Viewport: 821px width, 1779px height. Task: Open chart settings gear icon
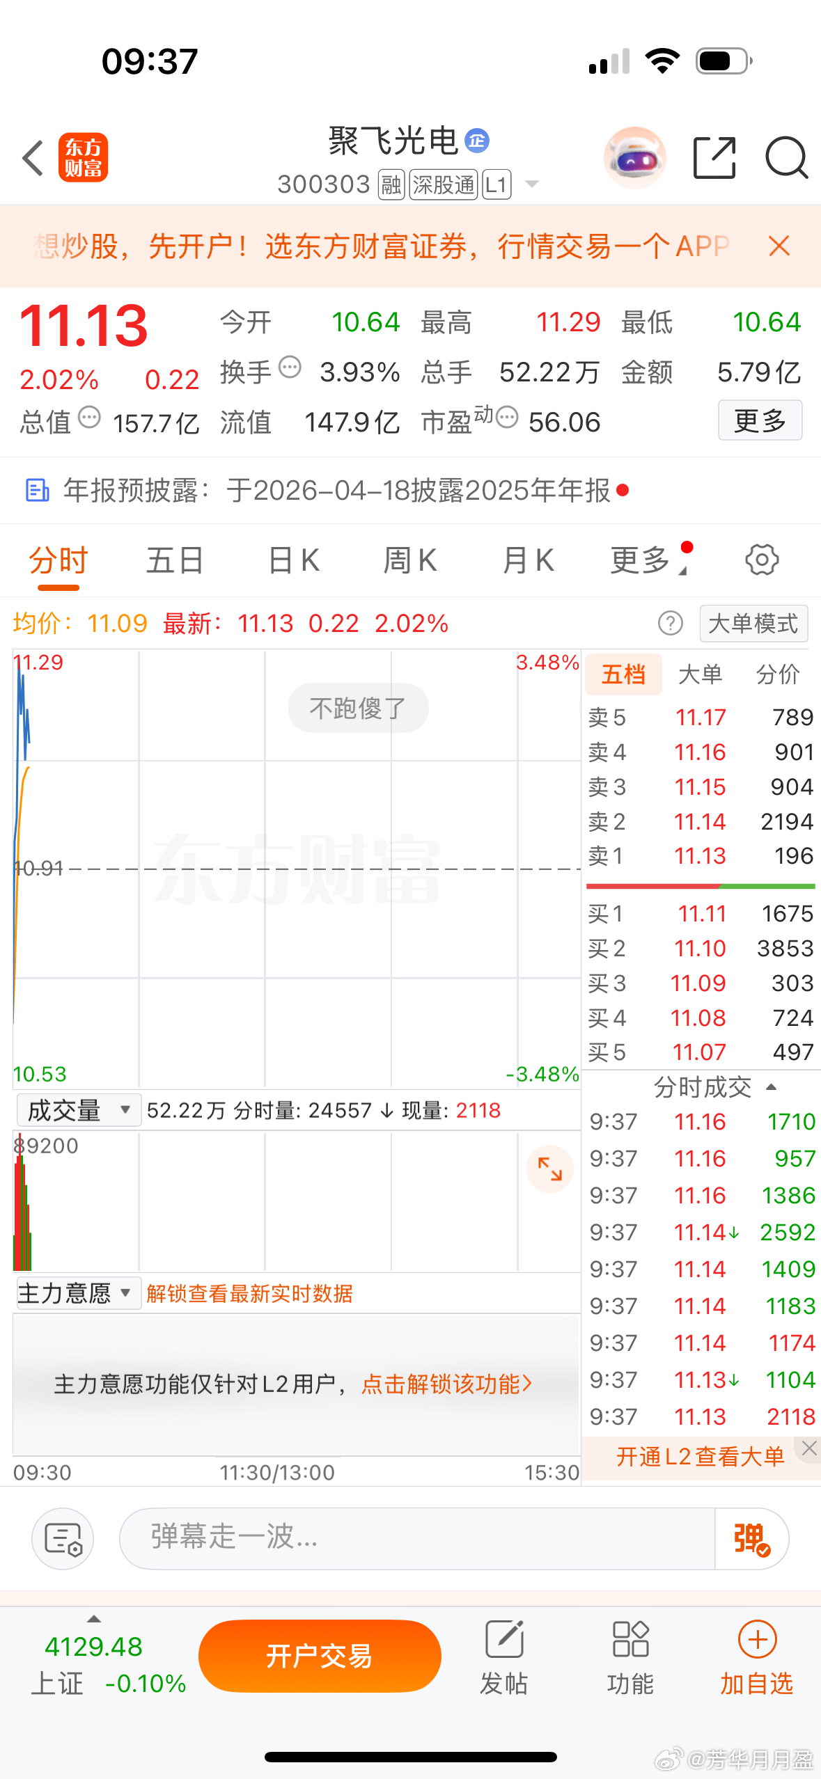pyautogui.click(x=762, y=560)
